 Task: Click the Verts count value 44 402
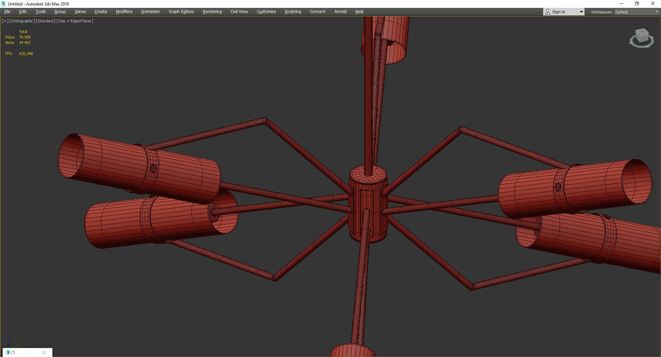click(25, 43)
